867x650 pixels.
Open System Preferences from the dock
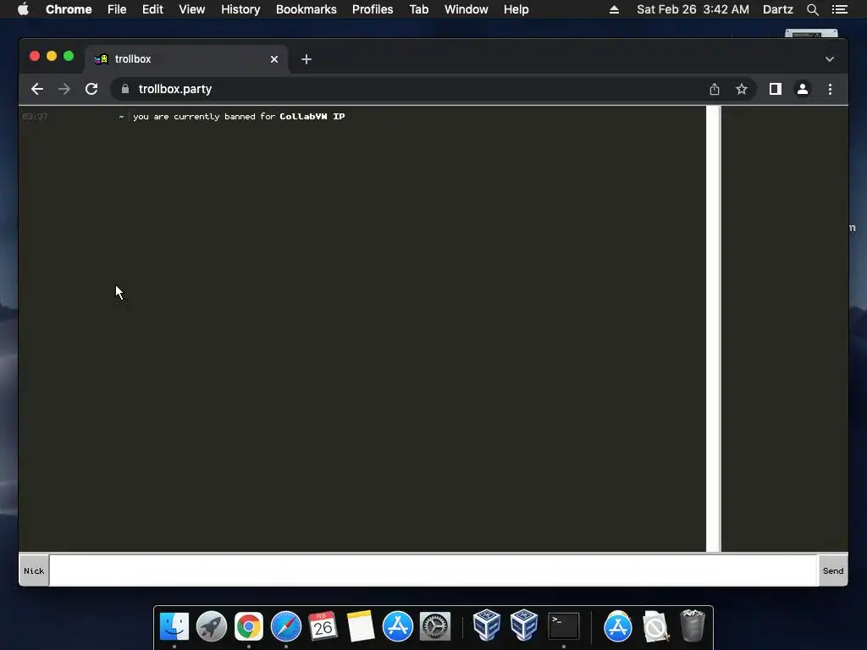tap(435, 627)
